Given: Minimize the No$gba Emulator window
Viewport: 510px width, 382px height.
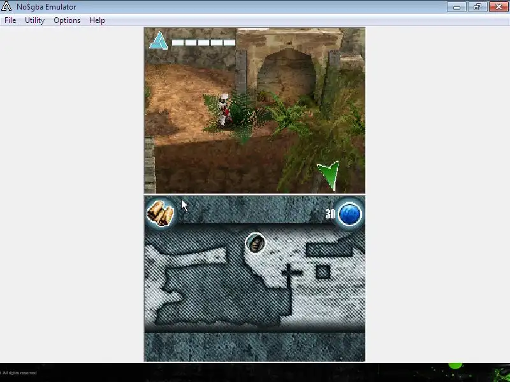Looking at the screenshot, I should coord(456,7).
